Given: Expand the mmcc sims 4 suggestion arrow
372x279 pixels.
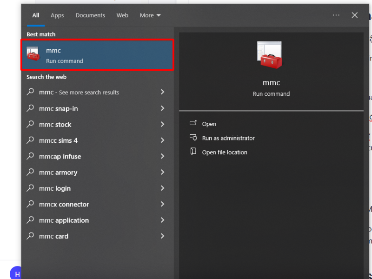Looking at the screenshot, I should point(162,140).
